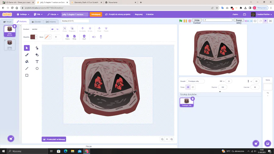Switch to the Zmienne tab
This screenshot has width=274, height=154.
(x=51, y=22)
